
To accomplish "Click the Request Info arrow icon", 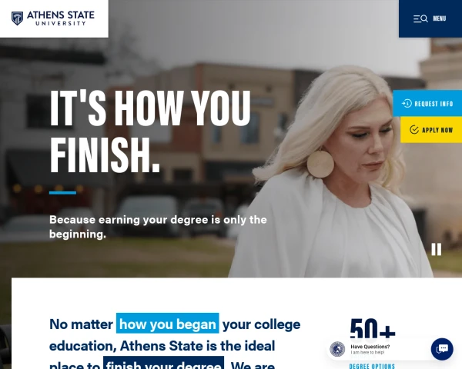I will pos(407,104).
